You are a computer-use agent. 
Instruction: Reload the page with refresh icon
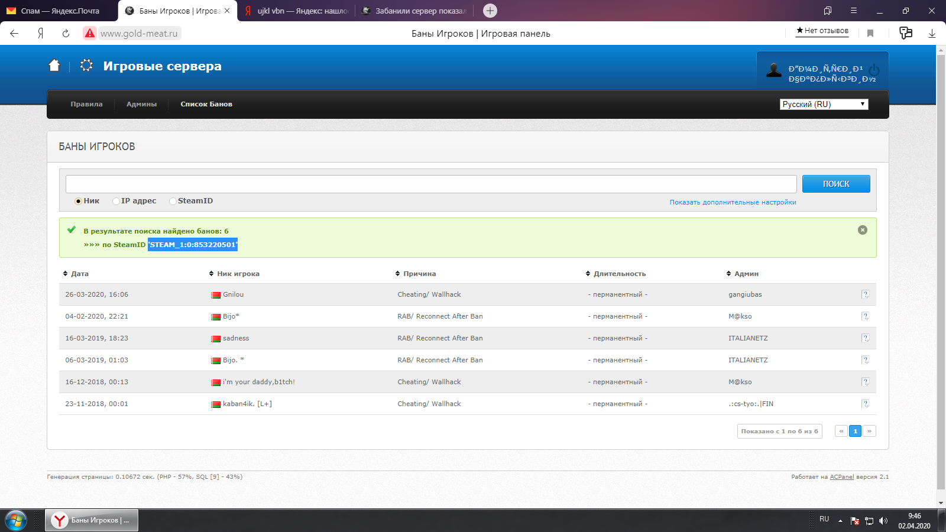coord(66,34)
